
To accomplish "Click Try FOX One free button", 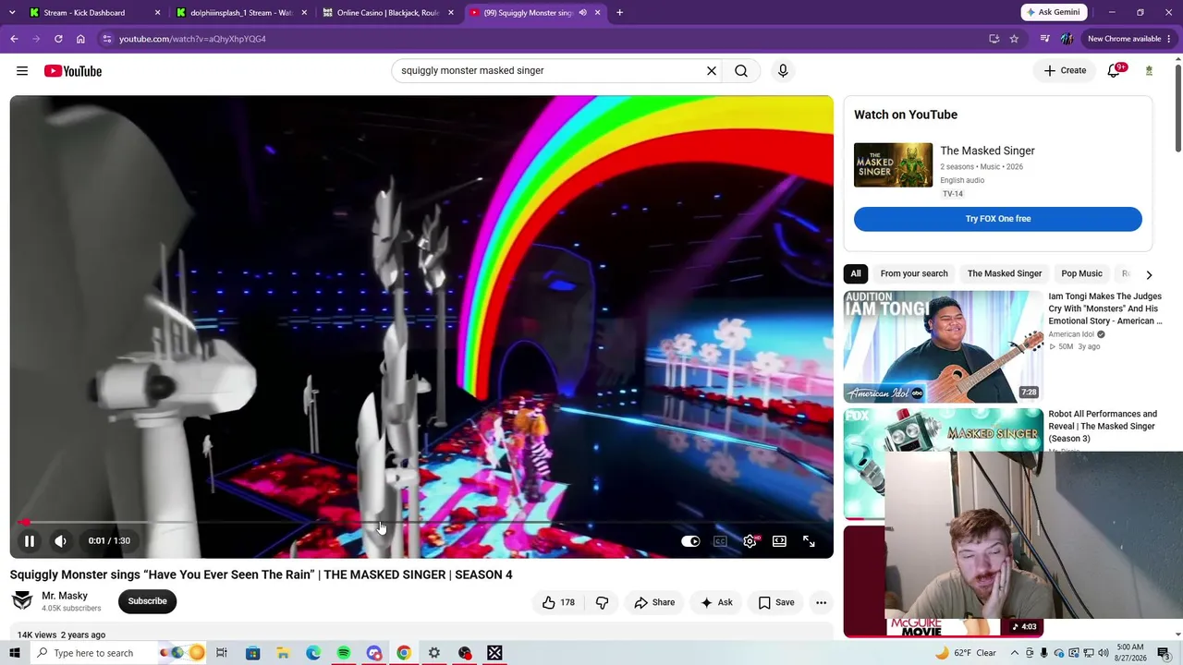I will click(998, 219).
